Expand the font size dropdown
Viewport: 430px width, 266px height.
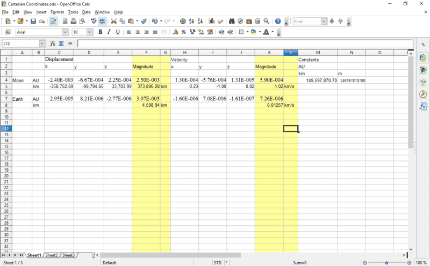coord(90,32)
